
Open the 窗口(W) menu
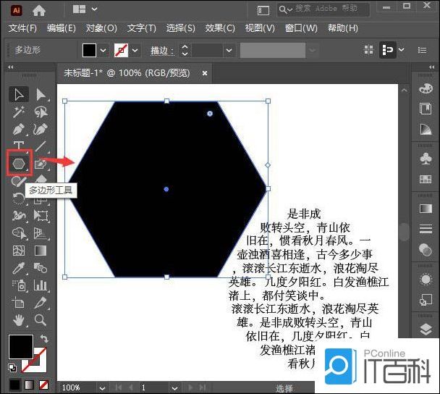(301, 28)
